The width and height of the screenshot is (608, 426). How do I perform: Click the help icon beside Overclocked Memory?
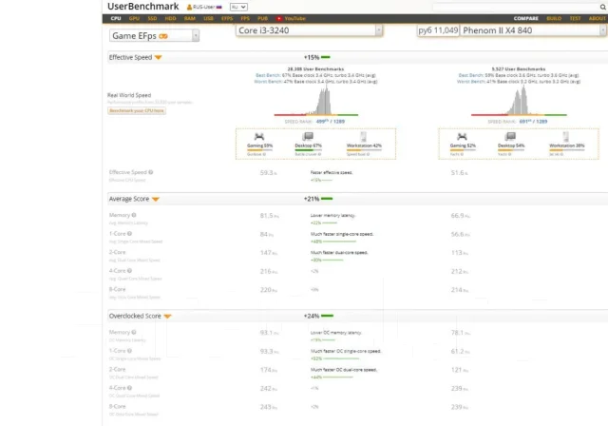(134, 332)
